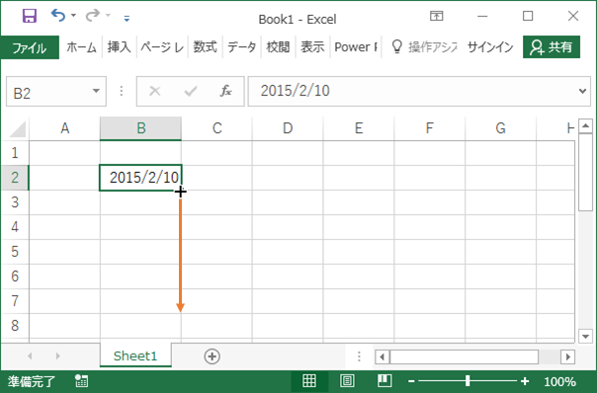Open the Insert Function fx icon
Viewport: 597px width, 393px height.
[225, 91]
